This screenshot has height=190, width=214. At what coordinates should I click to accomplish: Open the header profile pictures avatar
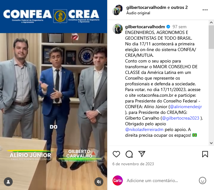[117, 10]
